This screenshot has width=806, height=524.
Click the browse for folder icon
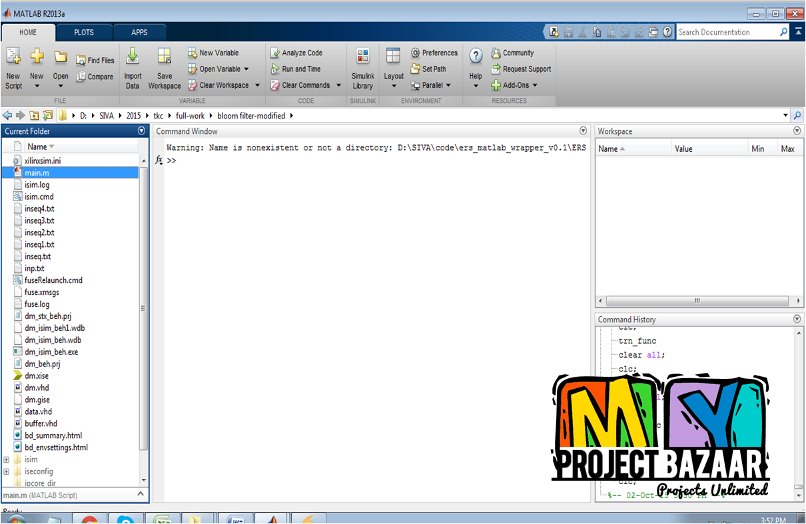(x=47, y=116)
